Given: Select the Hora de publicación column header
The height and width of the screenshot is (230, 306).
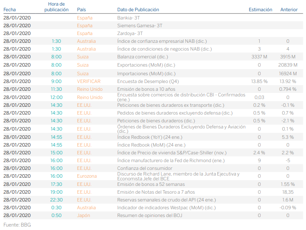Looking at the screenshot, I should [x=56, y=6].
